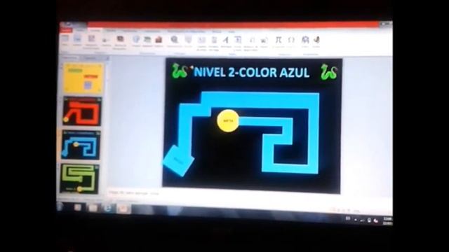Select the Diapositivas pane tab
Image resolution: width=449 pixels, height=252 pixels.
pos(69,57)
